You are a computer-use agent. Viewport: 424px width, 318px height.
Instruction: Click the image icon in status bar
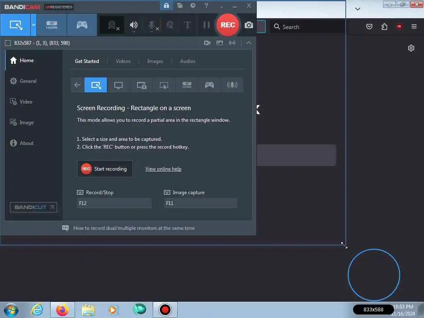[x=219, y=43]
